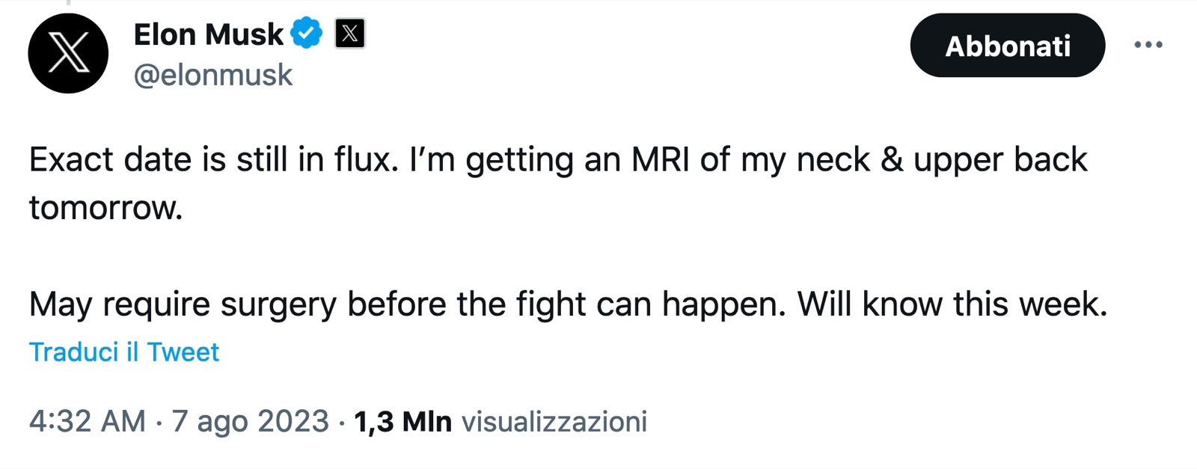
Task: Click the word 'MRI' in the tweet
Action: [x=661, y=159]
